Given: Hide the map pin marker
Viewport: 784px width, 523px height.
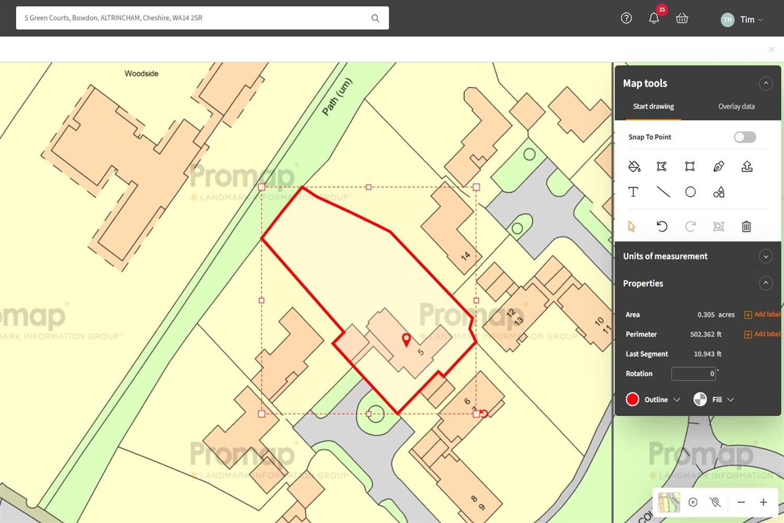Looking at the screenshot, I should [x=715, y=502].
